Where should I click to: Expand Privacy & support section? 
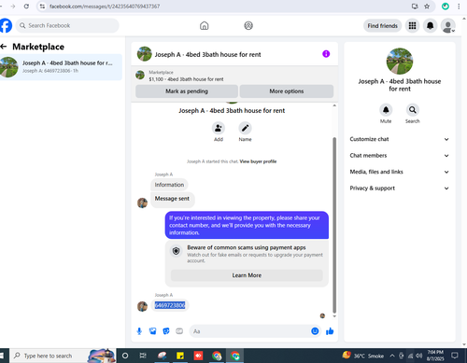click(400, 188)
